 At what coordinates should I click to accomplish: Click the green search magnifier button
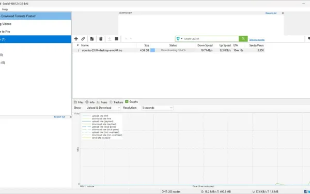tap(243, 39)
